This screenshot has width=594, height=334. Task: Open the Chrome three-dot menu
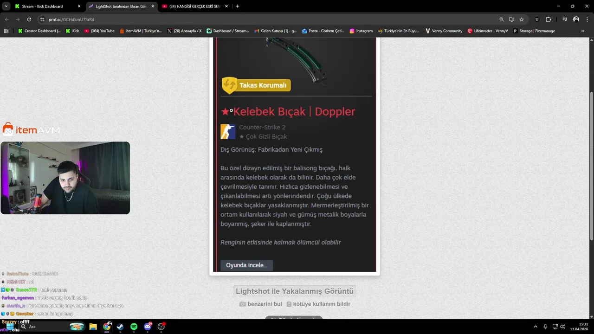point(587,19)
